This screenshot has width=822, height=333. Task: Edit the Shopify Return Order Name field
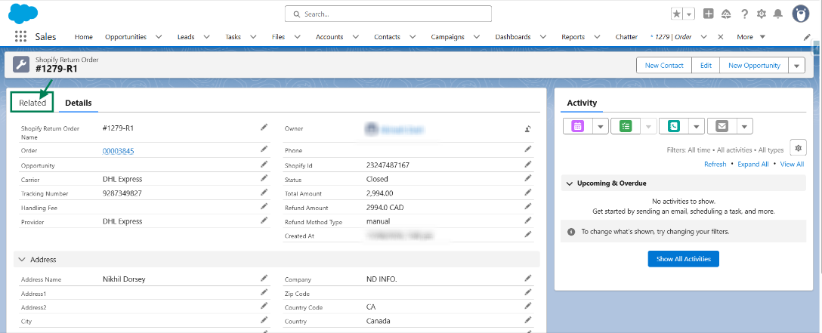pos(264,127)
